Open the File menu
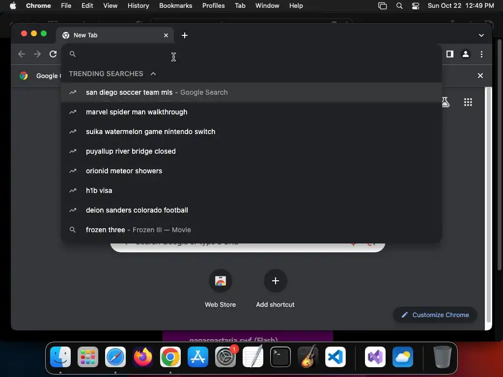 (66, 5)
